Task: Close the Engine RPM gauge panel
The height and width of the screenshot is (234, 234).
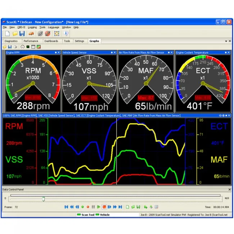Action: (x=59, y=53)
